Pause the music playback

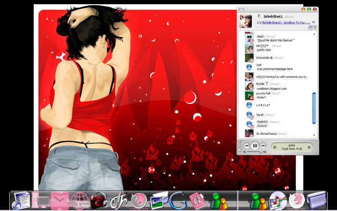255,146
